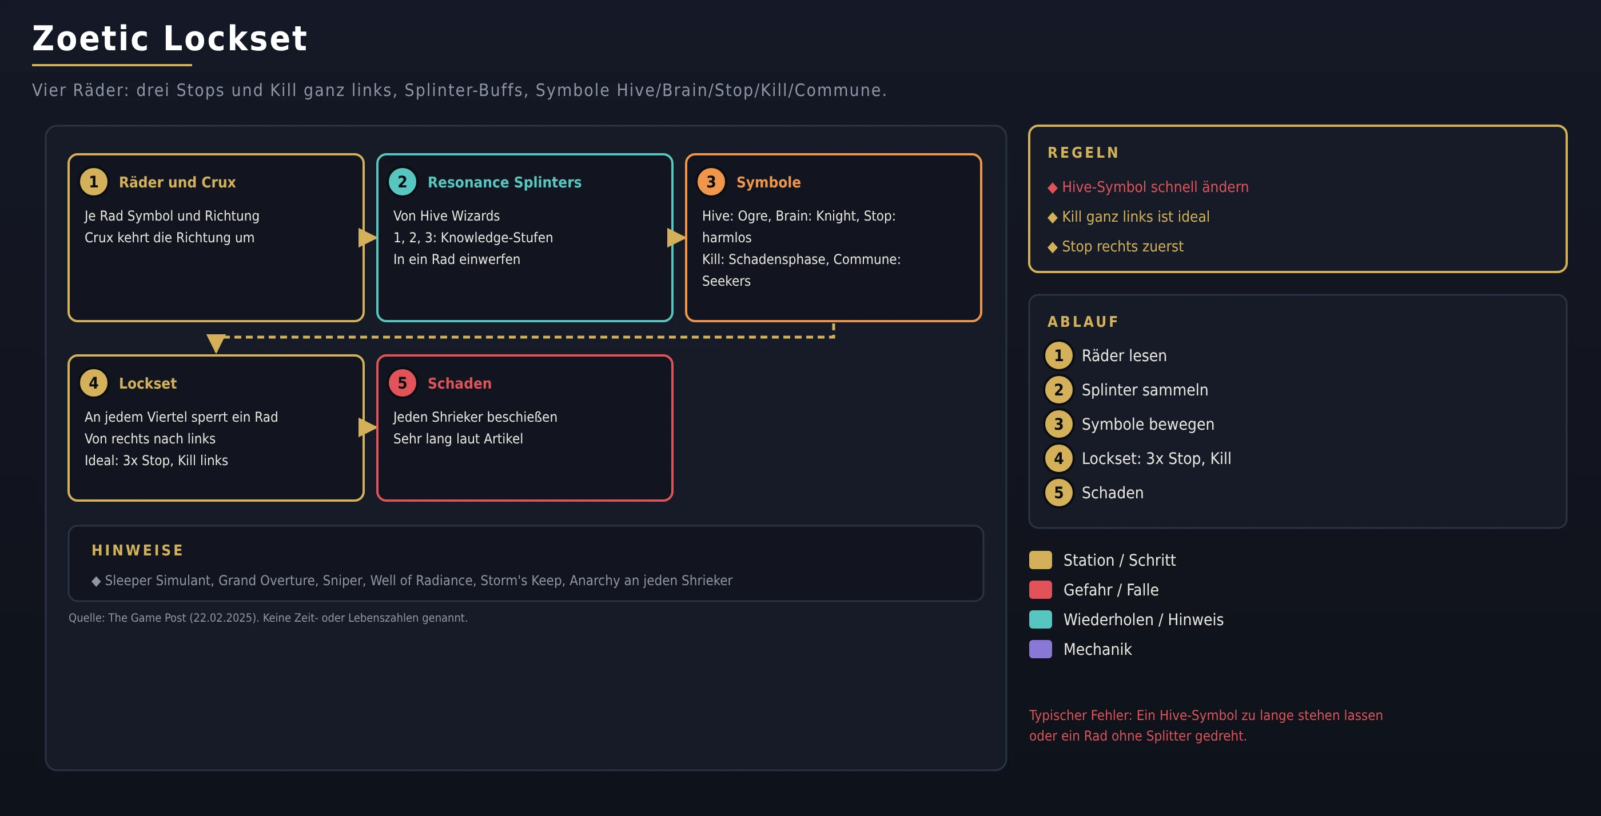1601x816 pixels.
Task: Click the Lockset: 3x Stop, Kill step text
Action: coord(1156,459)
